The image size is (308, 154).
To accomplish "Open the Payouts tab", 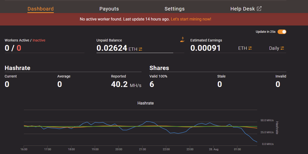I will coord(109,9).
